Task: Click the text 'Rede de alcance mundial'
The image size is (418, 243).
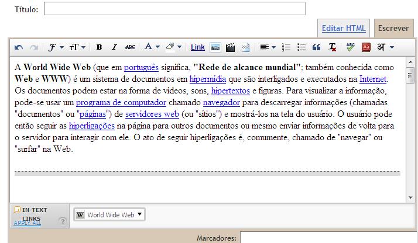Action: (247, 67)
